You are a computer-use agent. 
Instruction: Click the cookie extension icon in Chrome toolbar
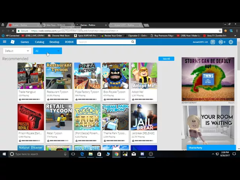[225, 31]
